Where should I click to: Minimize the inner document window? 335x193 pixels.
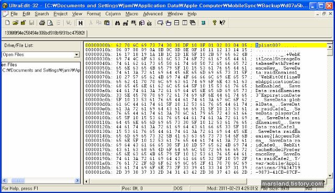point(318,14)
